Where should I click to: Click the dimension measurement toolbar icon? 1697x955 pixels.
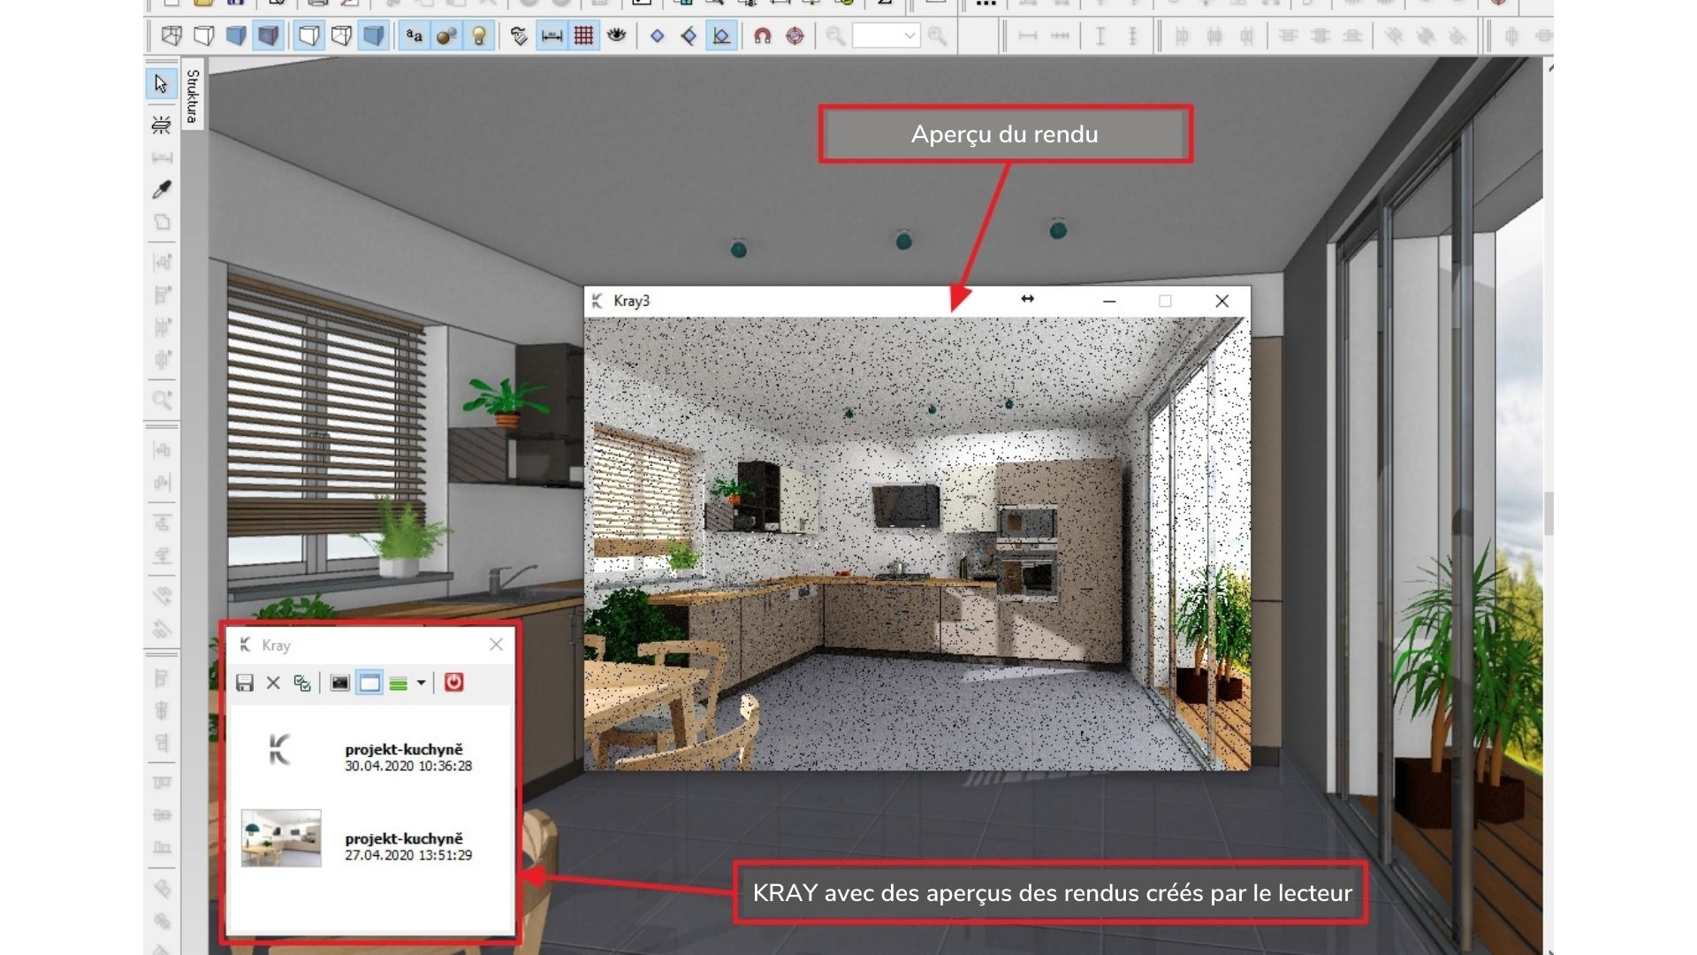[551, 36]
